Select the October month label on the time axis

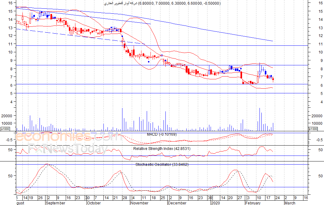94,203
